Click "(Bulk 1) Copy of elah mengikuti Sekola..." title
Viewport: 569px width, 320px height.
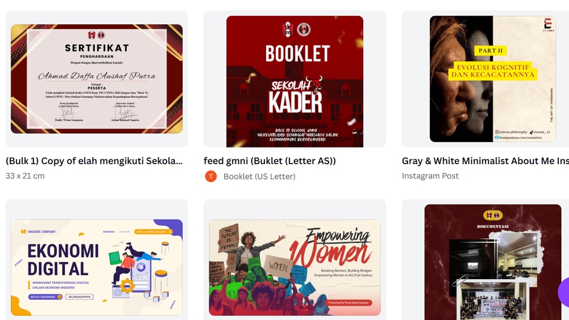[x=94, y=161]
